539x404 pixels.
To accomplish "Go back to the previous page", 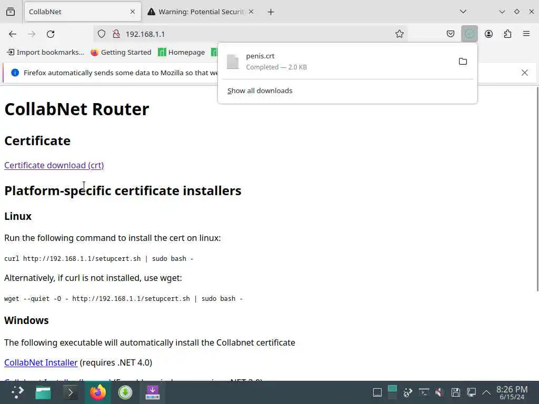I will [13, 34].
